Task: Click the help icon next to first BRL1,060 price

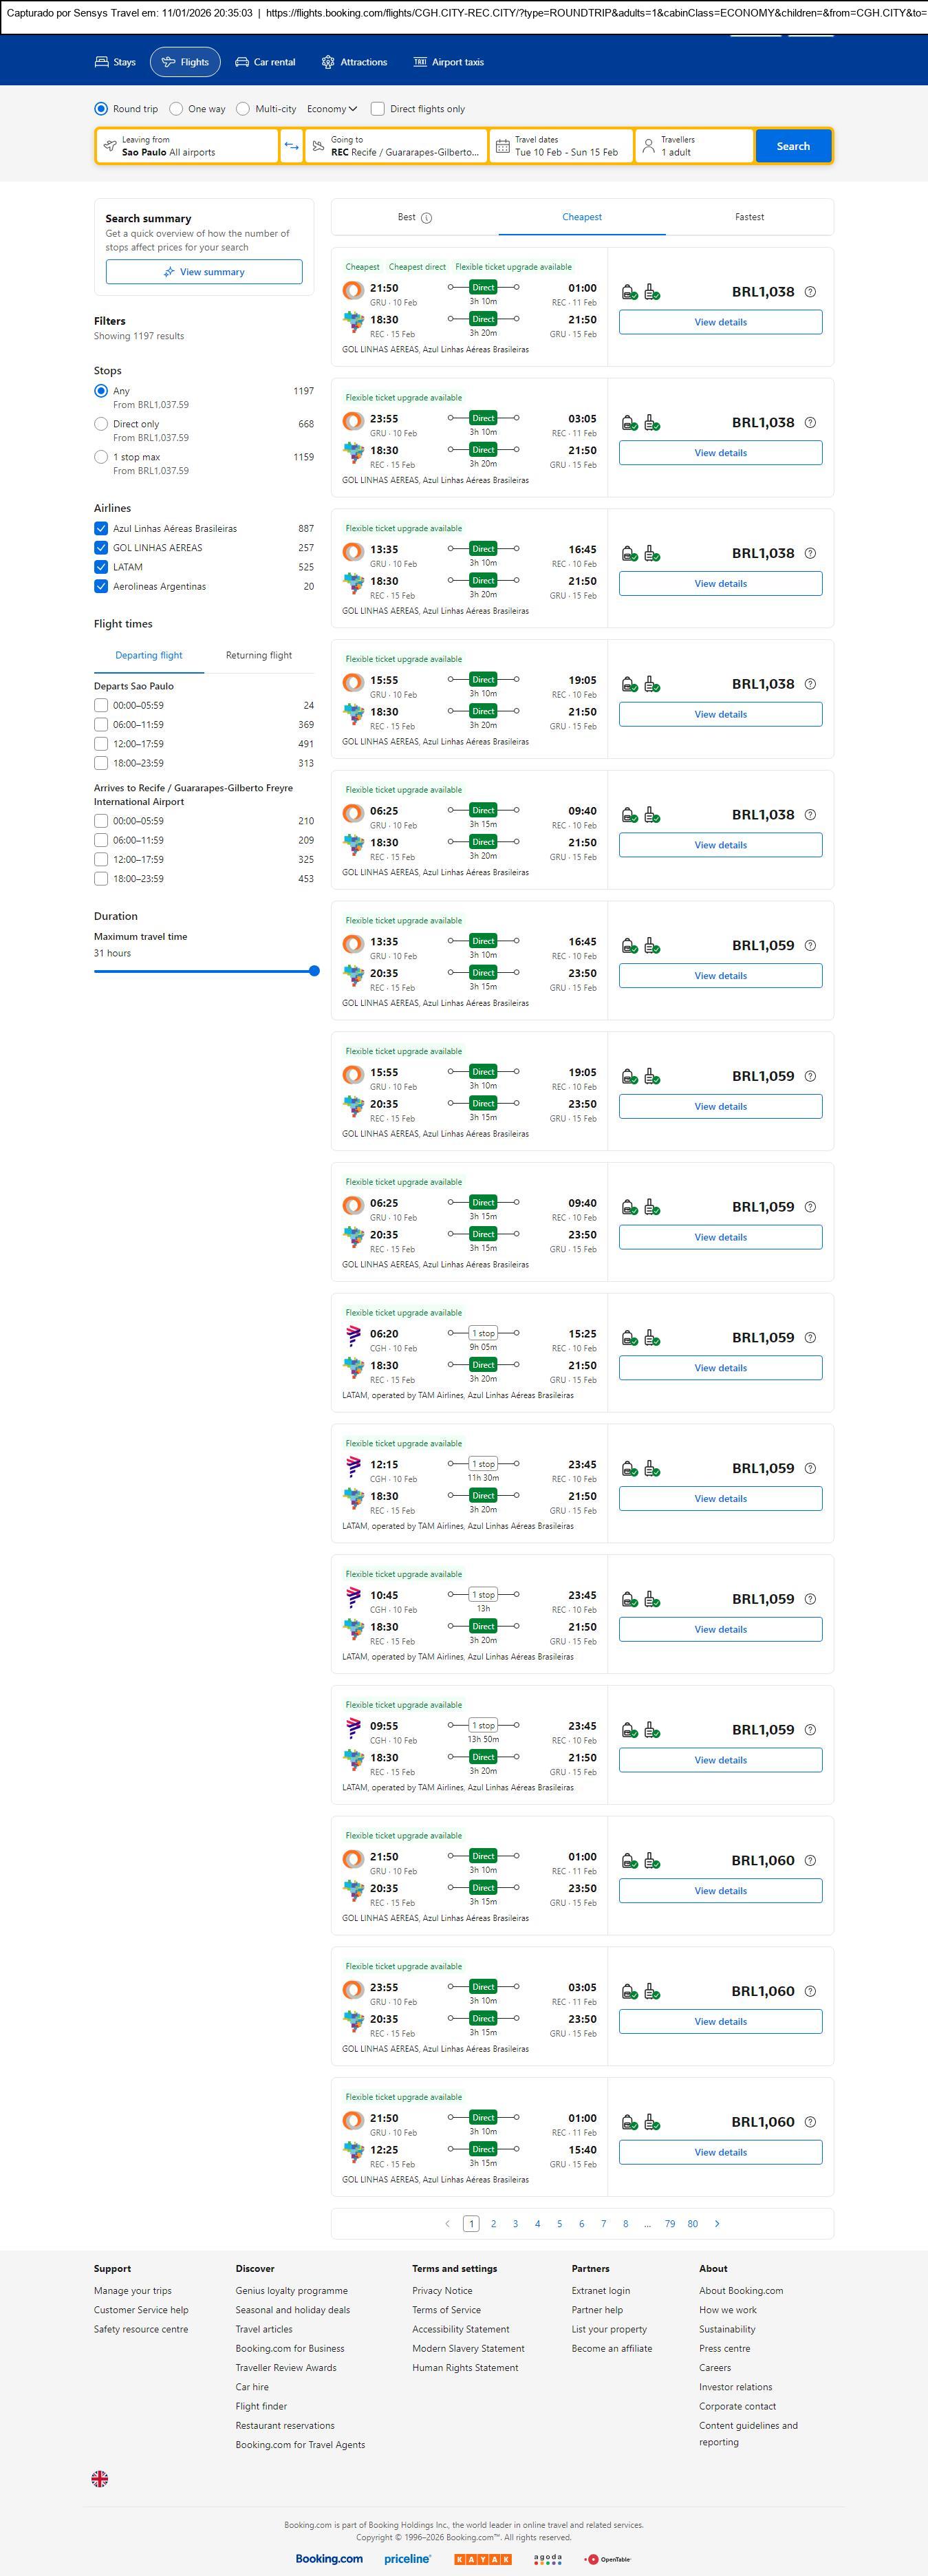Action: pos(810,1860)
